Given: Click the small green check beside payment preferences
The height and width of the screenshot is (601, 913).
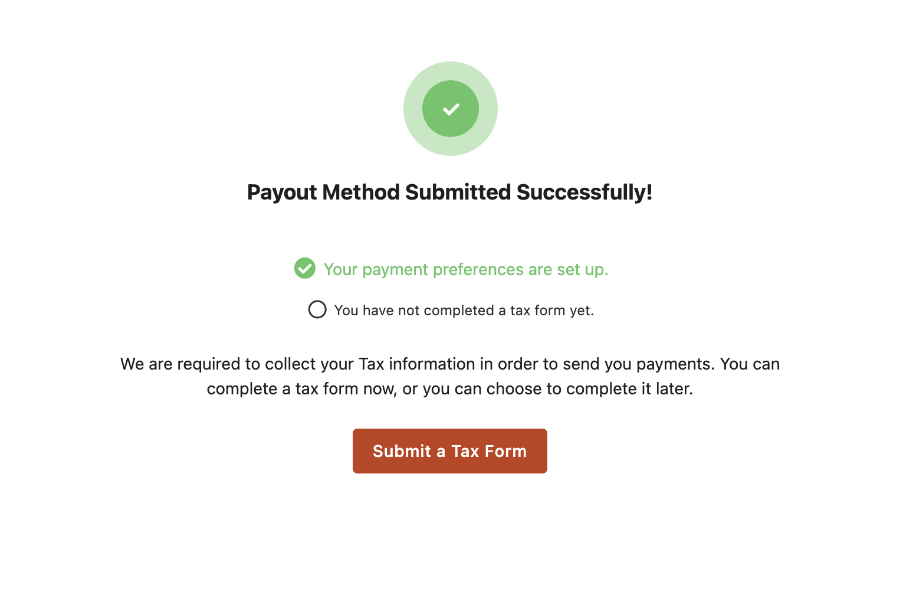Looking at the screenshot, I should pos(305,268).
